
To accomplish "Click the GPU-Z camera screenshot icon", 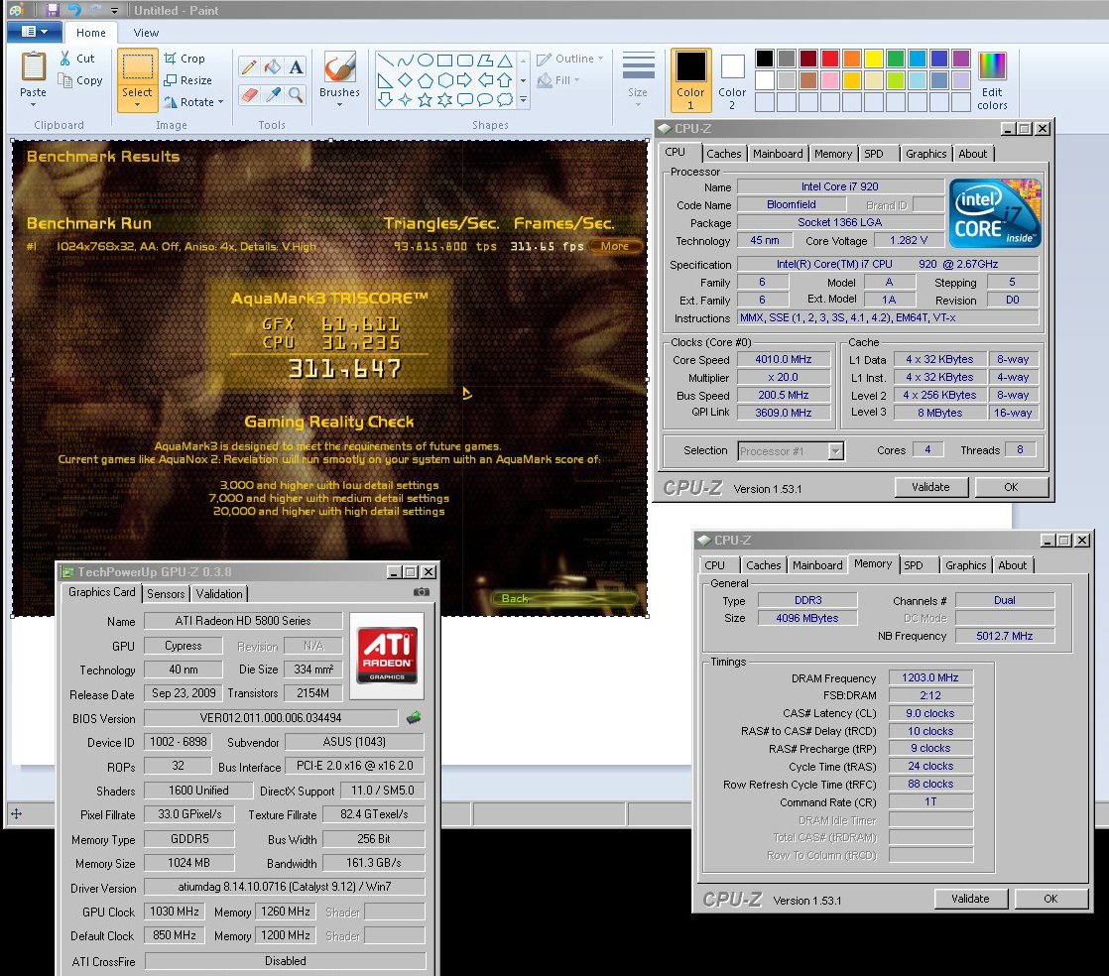I will (x=421, y=592).
